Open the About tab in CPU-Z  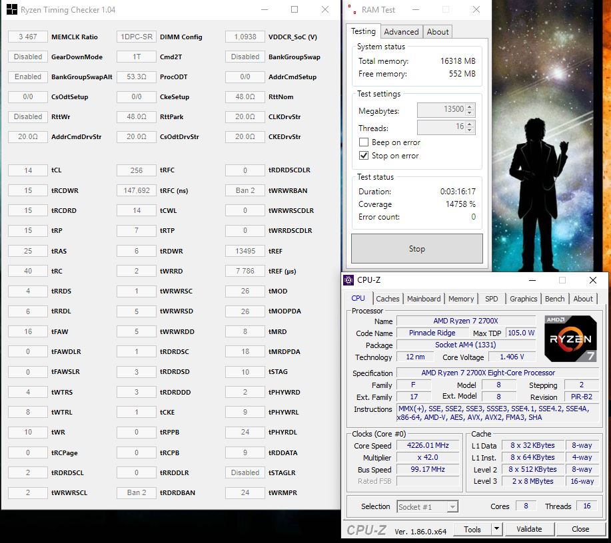click(583, 299)
